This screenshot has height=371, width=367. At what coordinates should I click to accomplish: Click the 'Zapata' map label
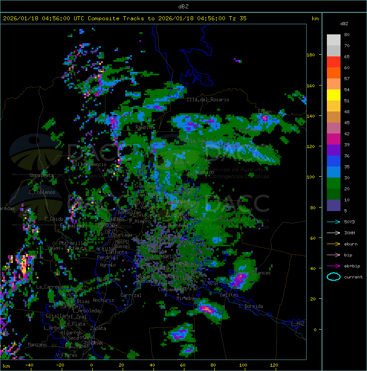coord(98,328)
